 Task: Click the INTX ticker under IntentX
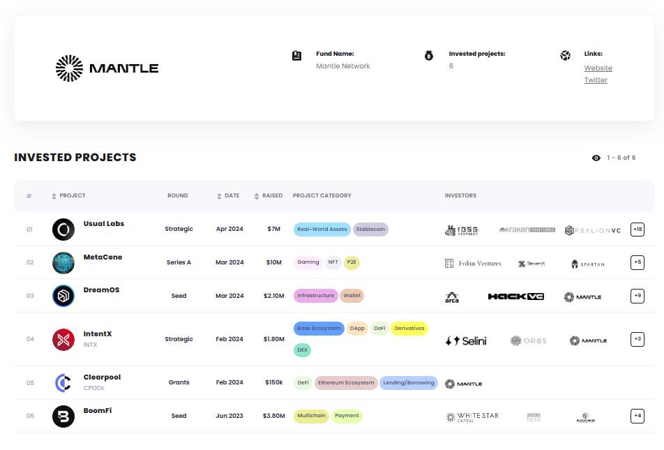(x=90, y=345)
